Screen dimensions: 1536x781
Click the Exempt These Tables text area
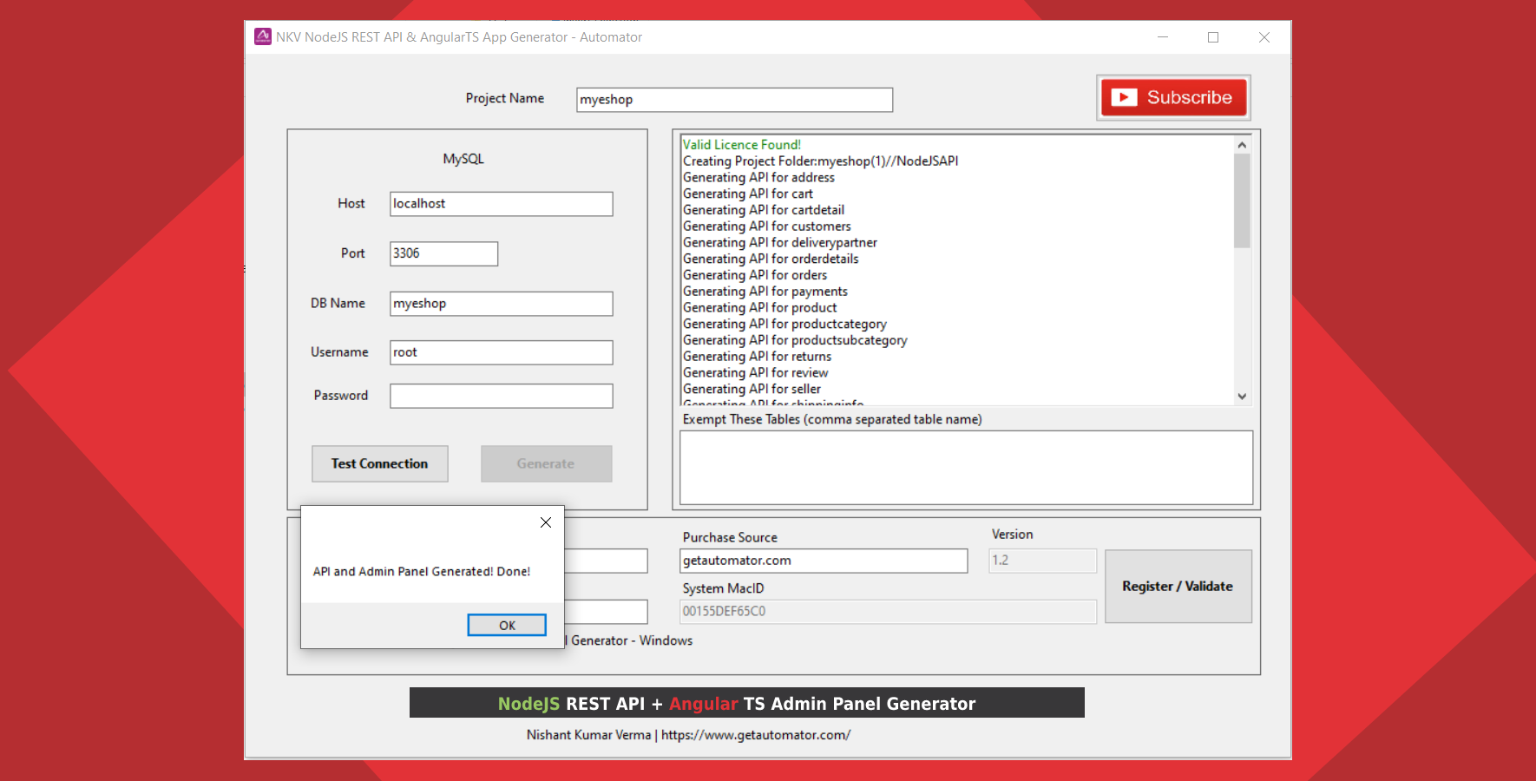click(966, 468)
